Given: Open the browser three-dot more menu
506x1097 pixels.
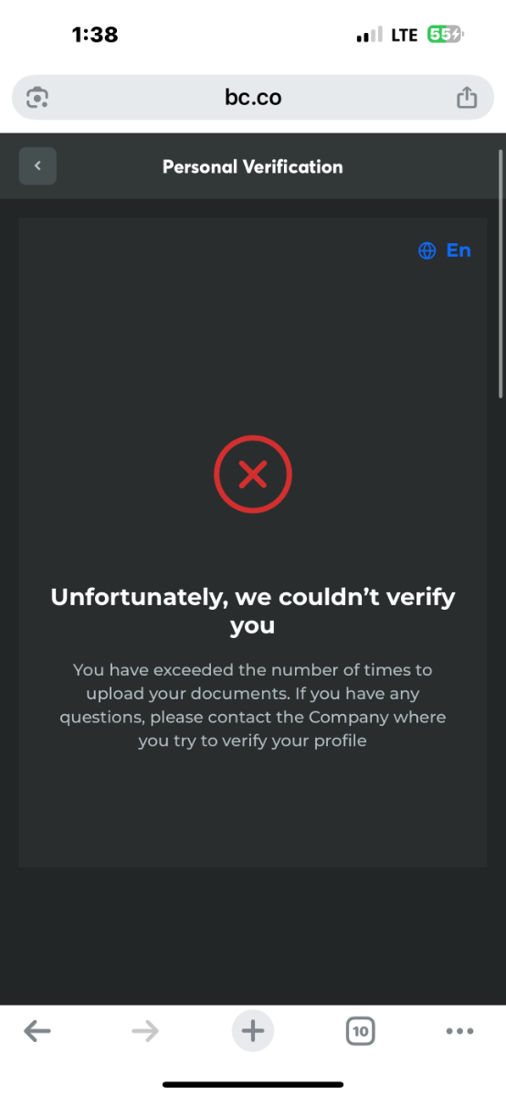Looking at the screenshot, I should point(459,1031).
